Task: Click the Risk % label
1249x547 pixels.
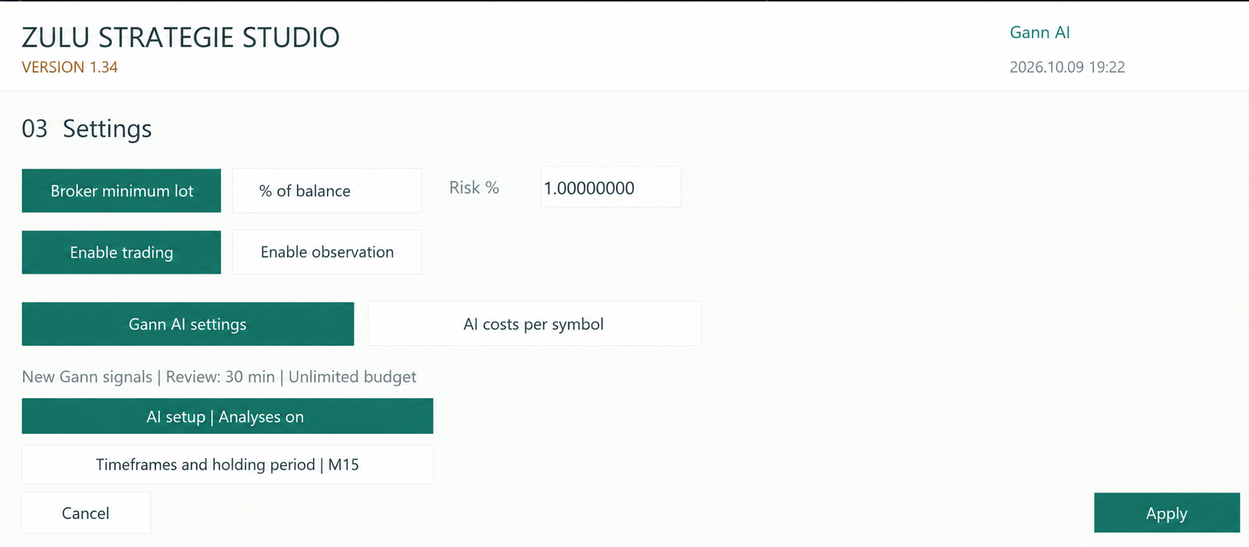Action: (x=474, y=188)
